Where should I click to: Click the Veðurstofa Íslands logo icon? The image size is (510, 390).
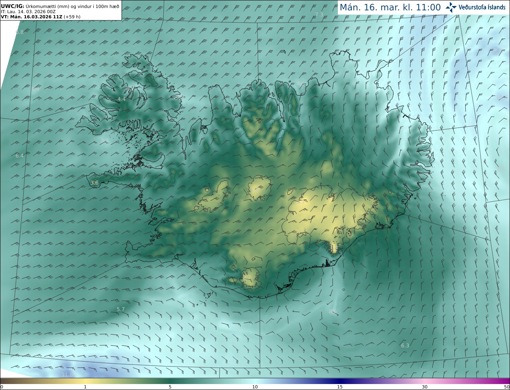click(x=451, y=7)
